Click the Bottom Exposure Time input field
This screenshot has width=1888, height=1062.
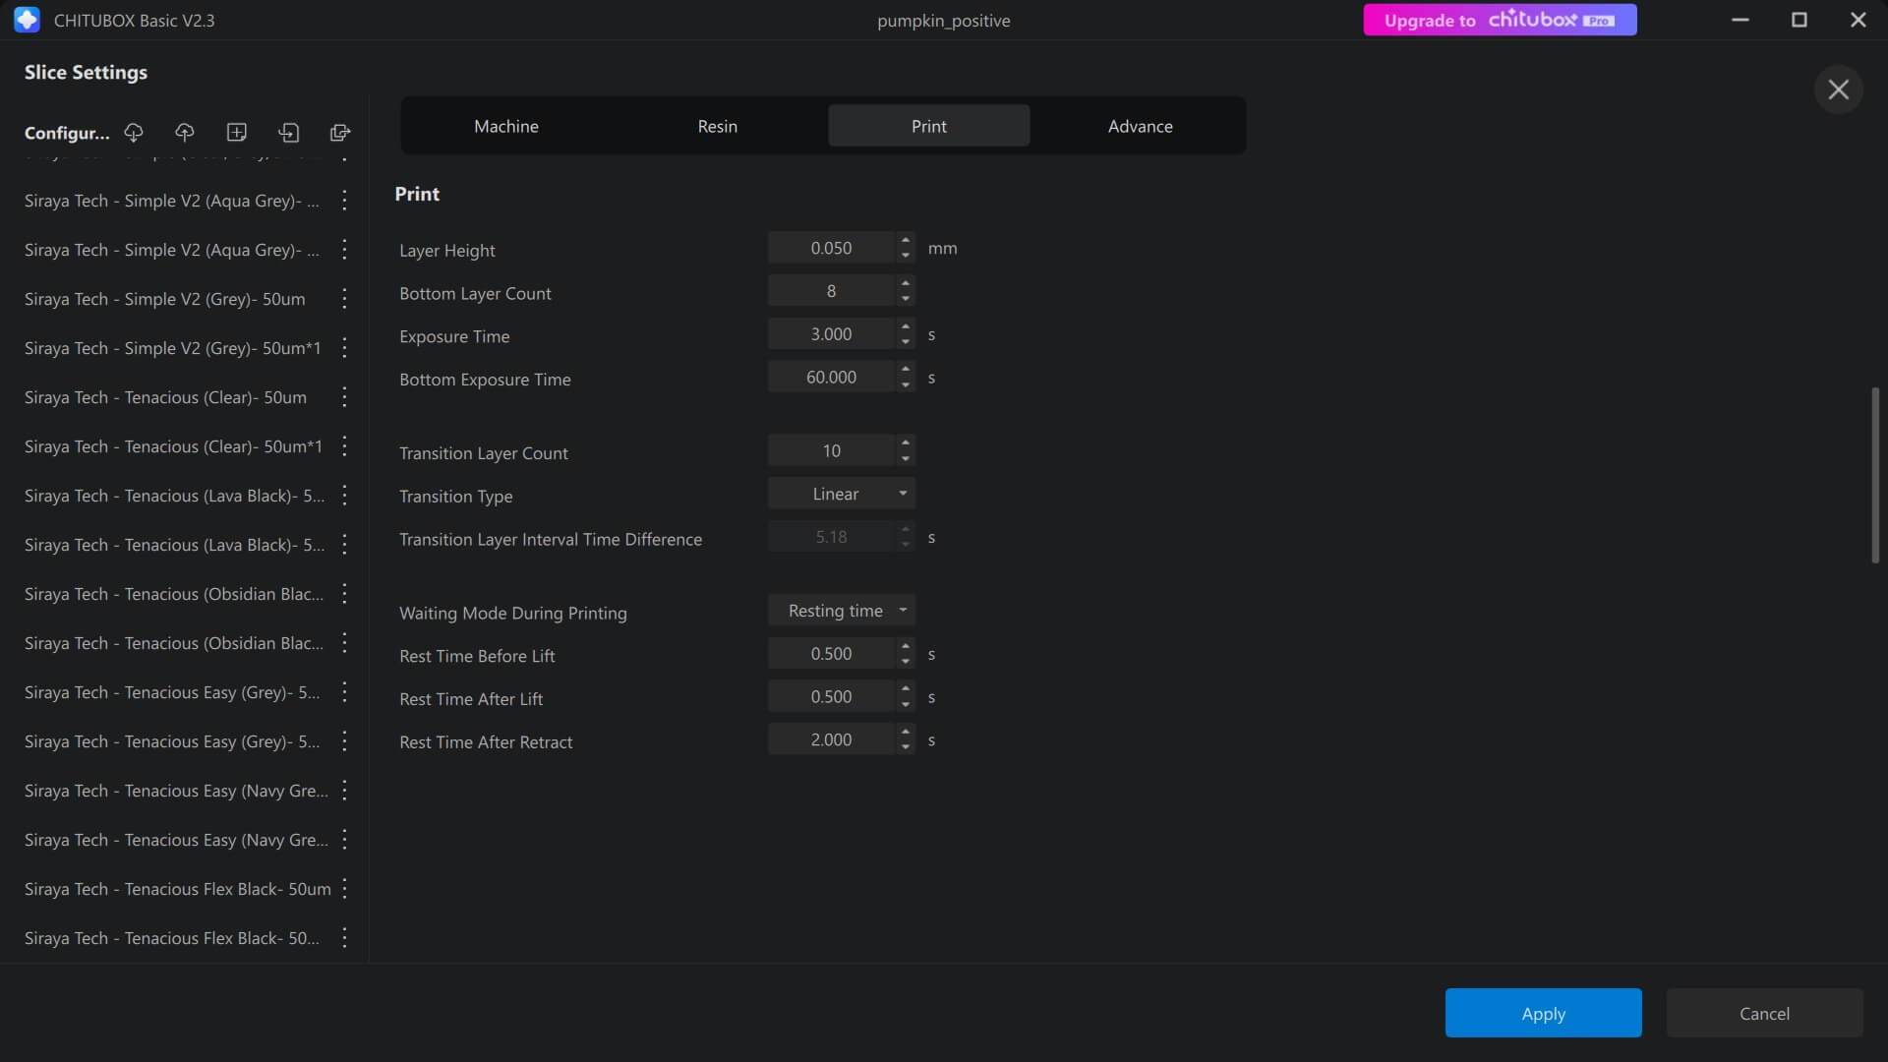pyautogui.click(x=831, y=377)
